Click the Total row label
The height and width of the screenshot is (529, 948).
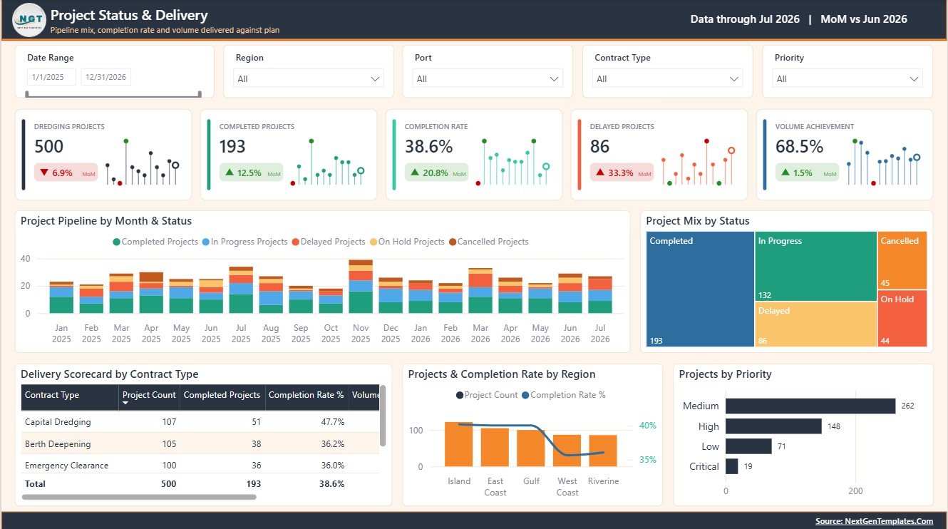[x=35, y=483]
